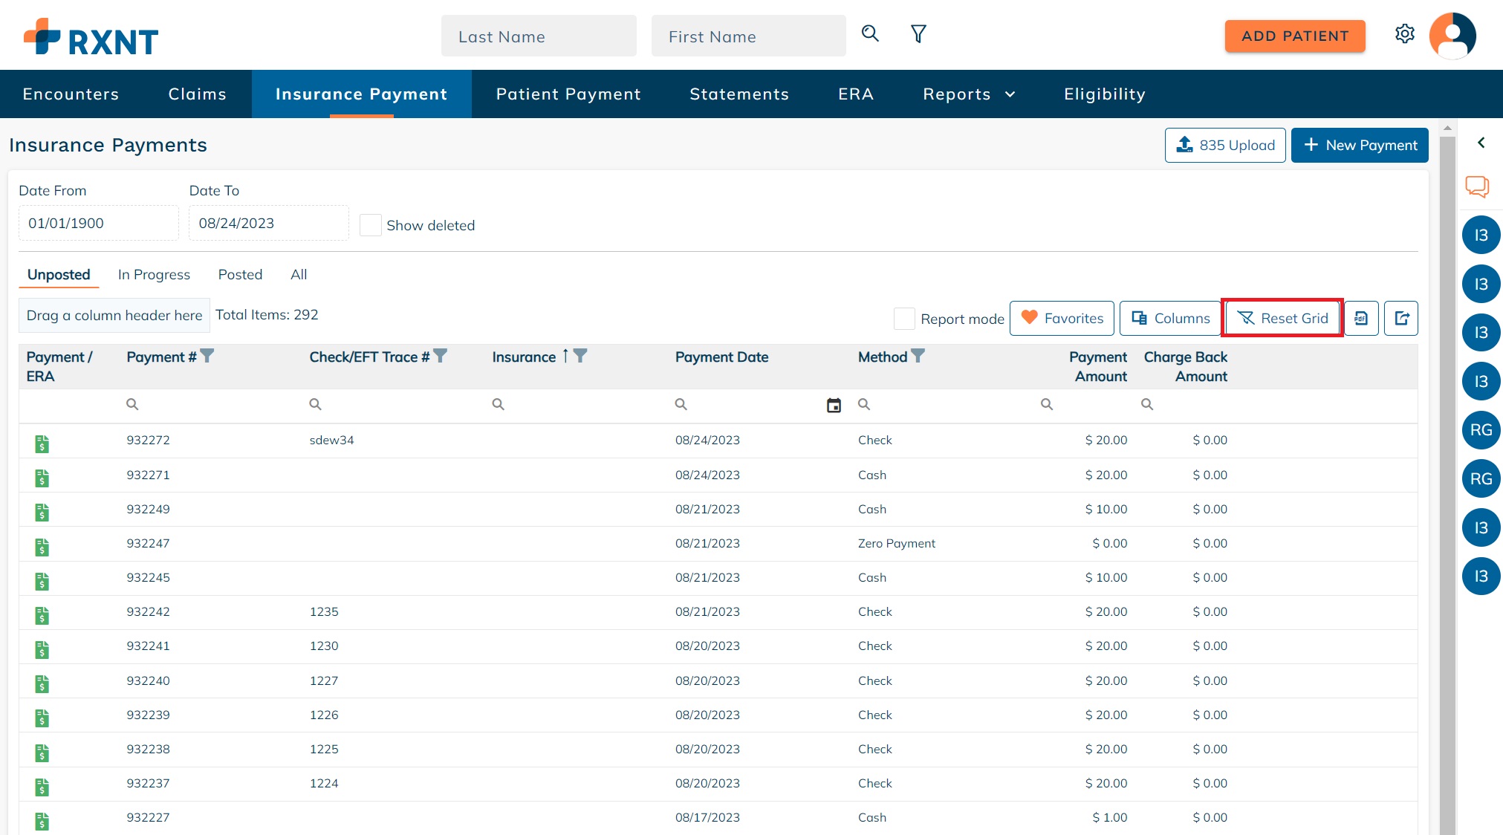Open settings gear icon
The image size is (1503, 835).
pos(1404,34)
